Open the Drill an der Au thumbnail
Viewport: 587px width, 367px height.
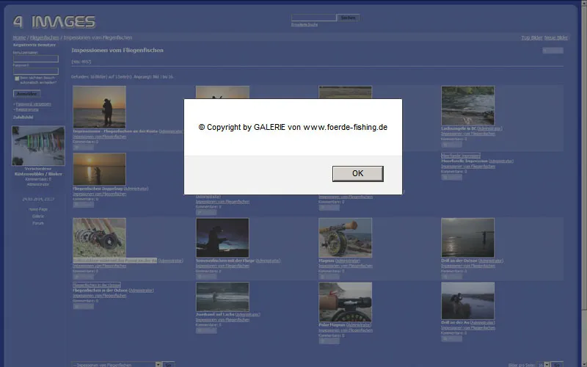(x=467, y=301)
